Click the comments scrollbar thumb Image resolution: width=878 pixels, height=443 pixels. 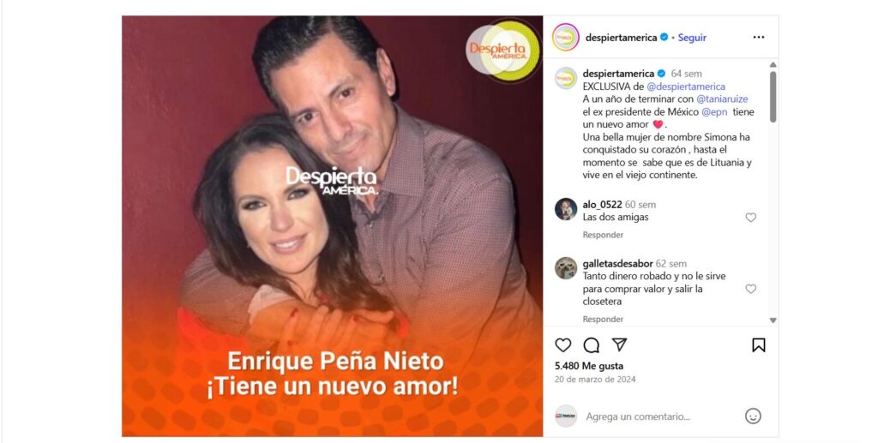[x=773, y=96]
